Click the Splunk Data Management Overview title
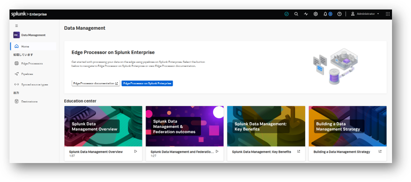Screen dimensions: 411x182 (96, 152)
